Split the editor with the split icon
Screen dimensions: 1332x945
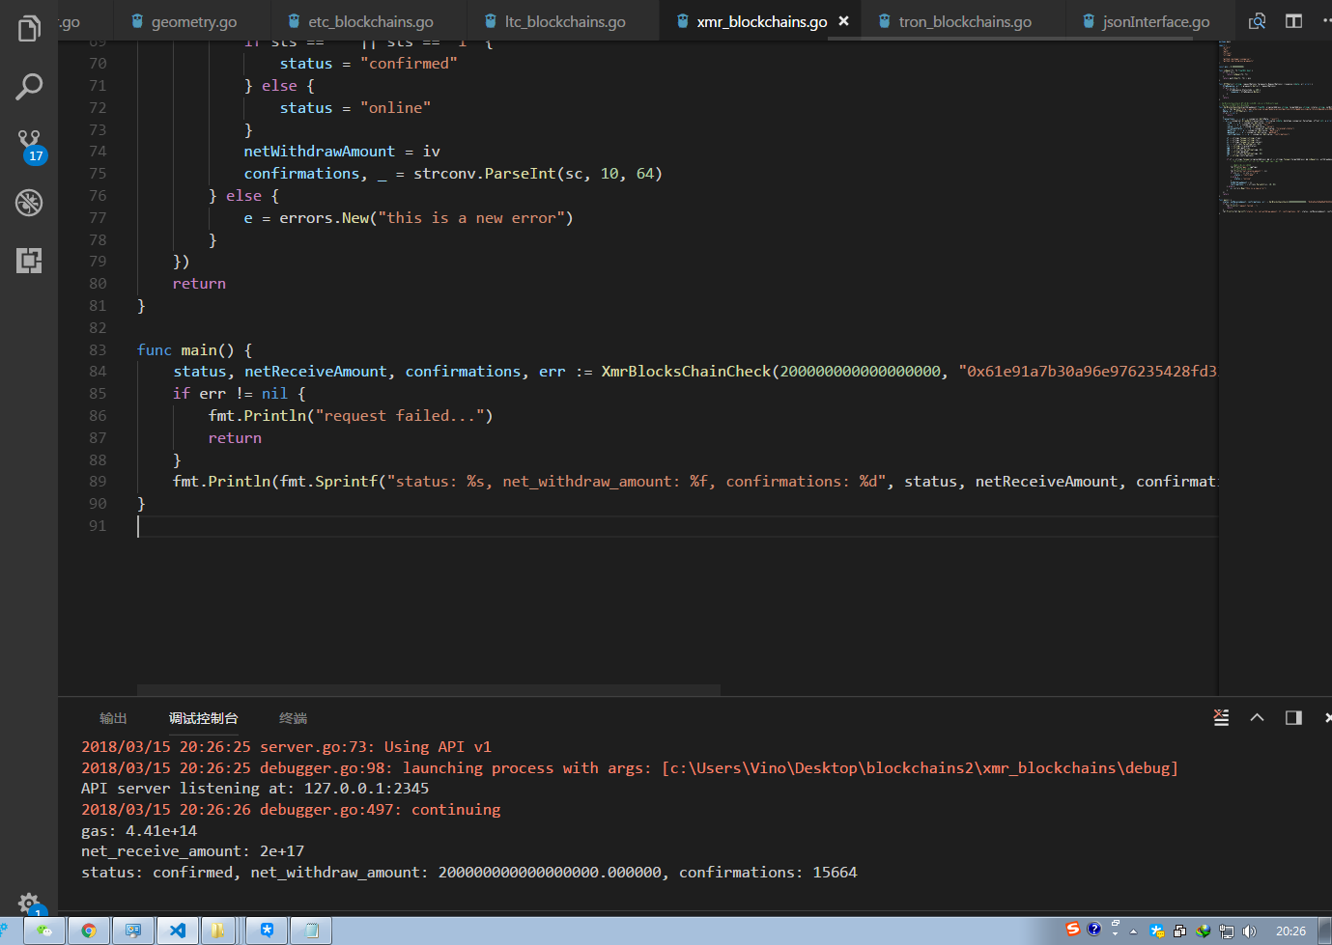(1293, 21)
